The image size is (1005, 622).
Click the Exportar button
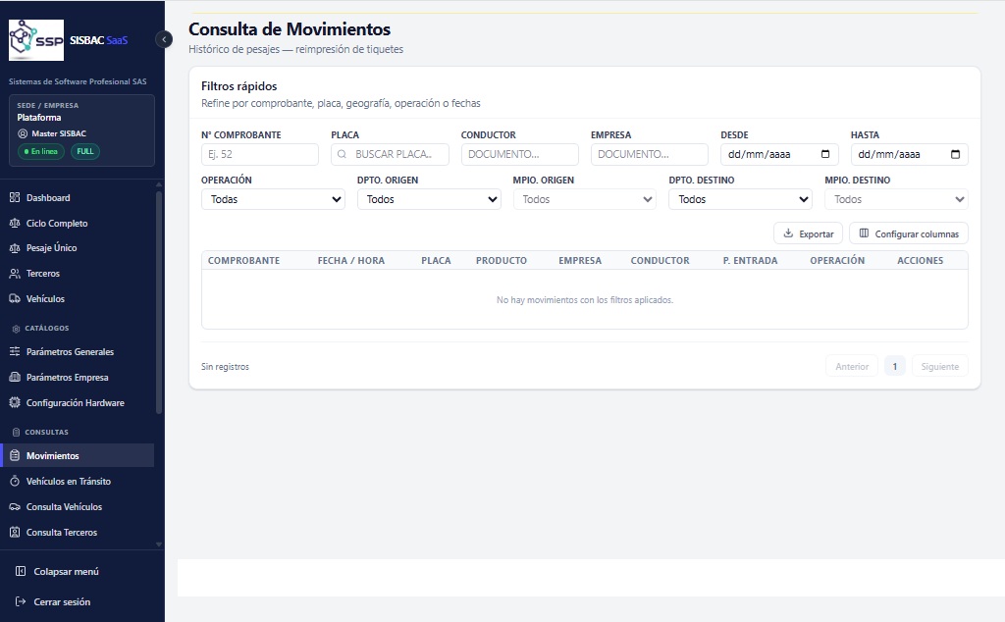click(809, 233)
